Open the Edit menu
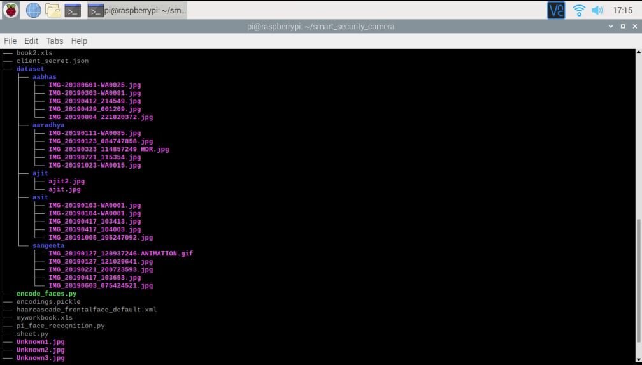 (x=31, y=41)
